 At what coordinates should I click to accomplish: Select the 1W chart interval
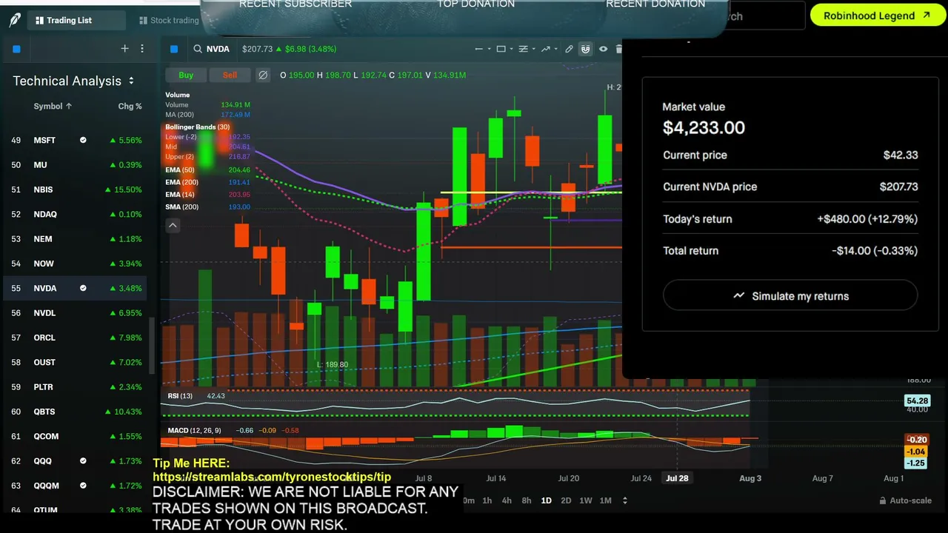(585, 500)
